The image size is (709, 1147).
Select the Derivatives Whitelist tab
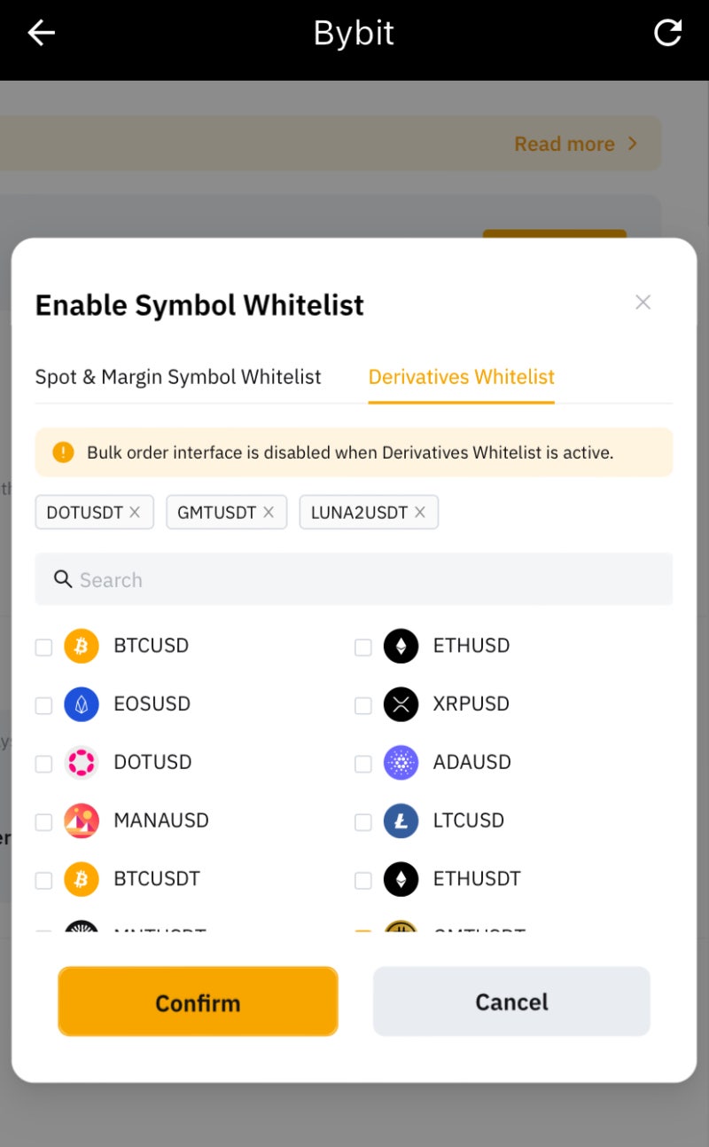461,377
